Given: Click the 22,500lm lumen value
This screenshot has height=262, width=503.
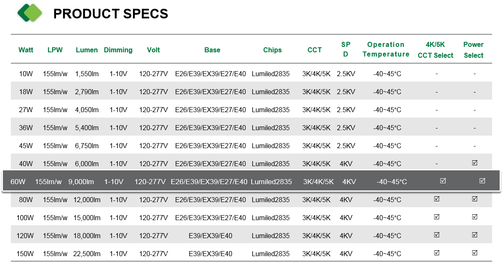Looking at the screenshot, I should pos(87,254).
